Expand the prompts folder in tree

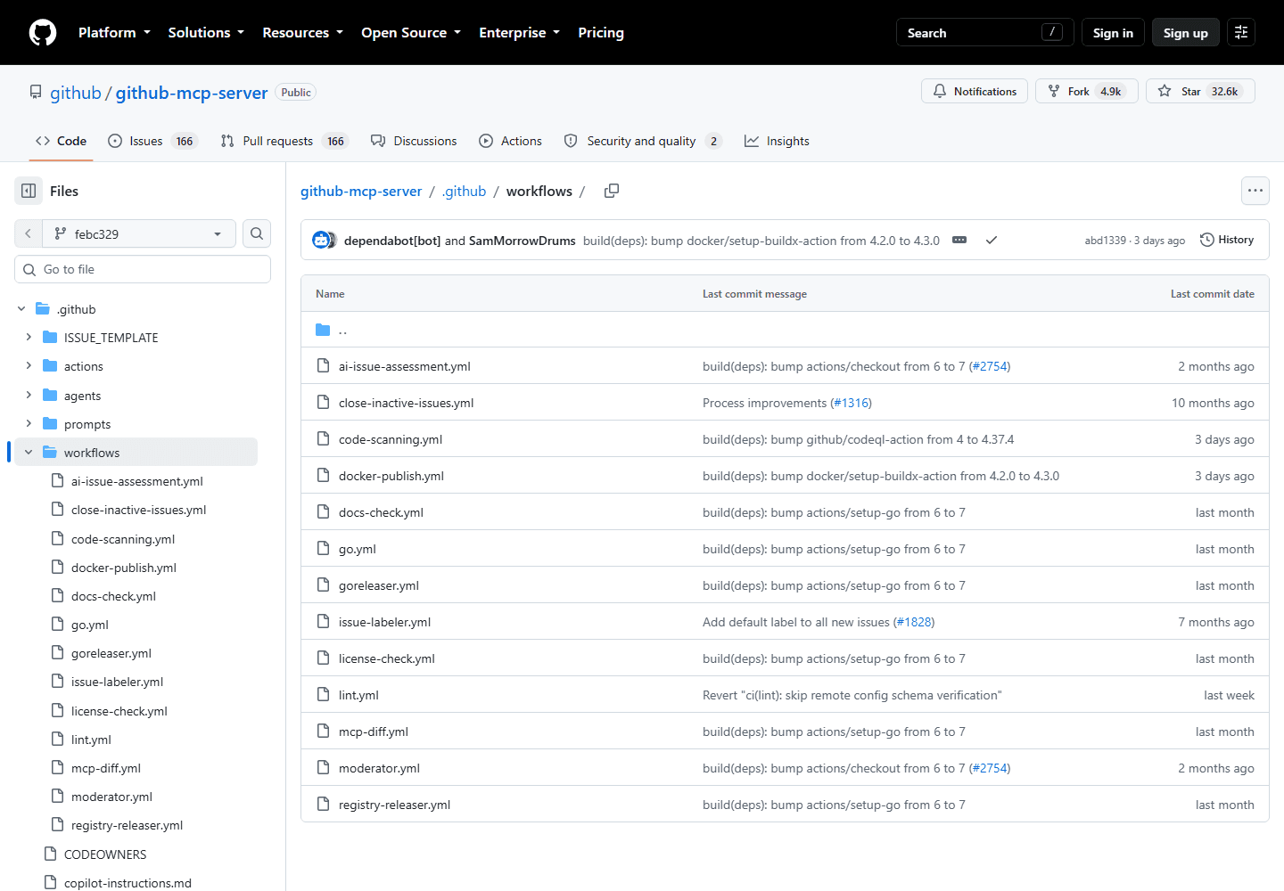[29, 424]
